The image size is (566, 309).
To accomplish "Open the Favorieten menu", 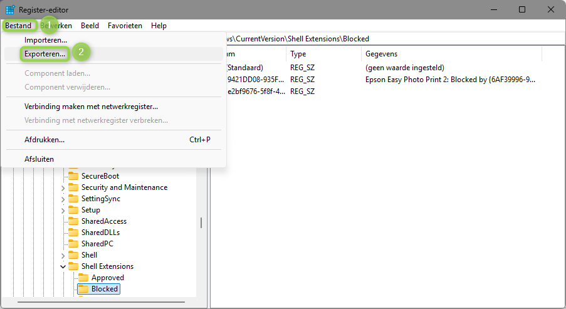I will click(125, 26).
